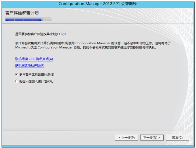Click the description line starting with "Microsoft 改进"
The width and height of the screenshot is (196, 148).
point(85,47)
